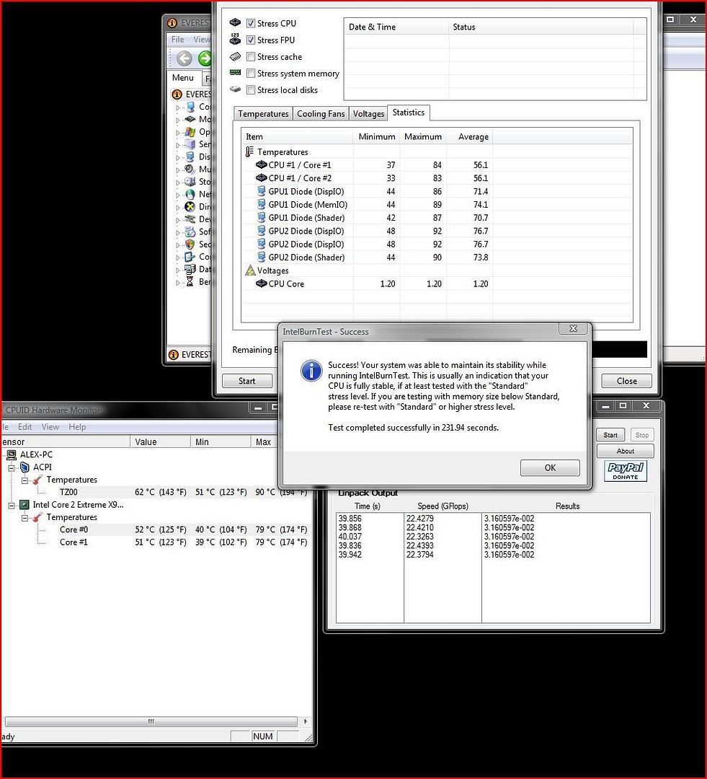
Task: Switch to the Temperatures tab
Action: 263,114
